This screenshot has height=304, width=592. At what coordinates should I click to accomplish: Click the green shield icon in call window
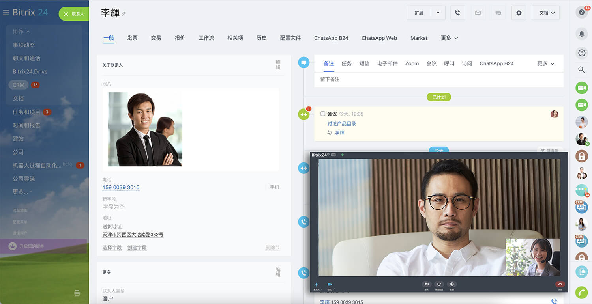pos(342,155)
